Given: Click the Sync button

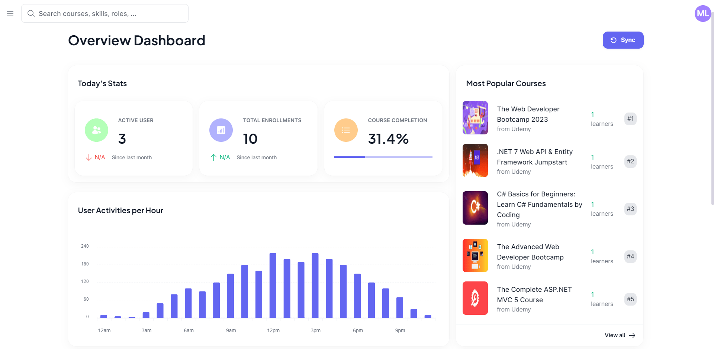Looking at the screenshot, I should click(x=623, y=40).
